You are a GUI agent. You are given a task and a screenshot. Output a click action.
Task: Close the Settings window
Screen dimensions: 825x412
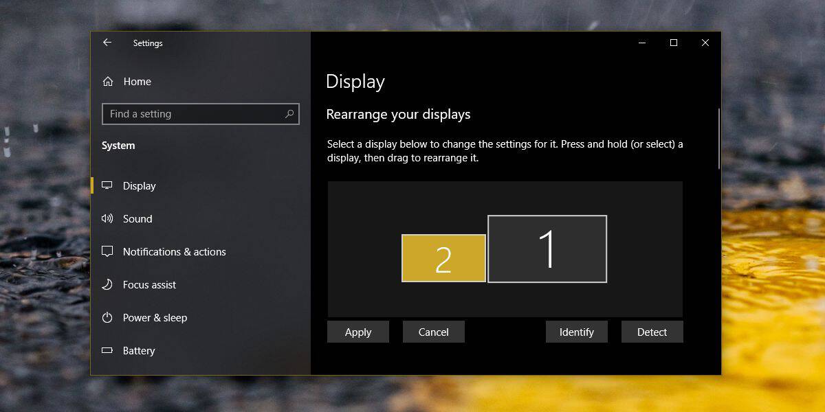705,43
